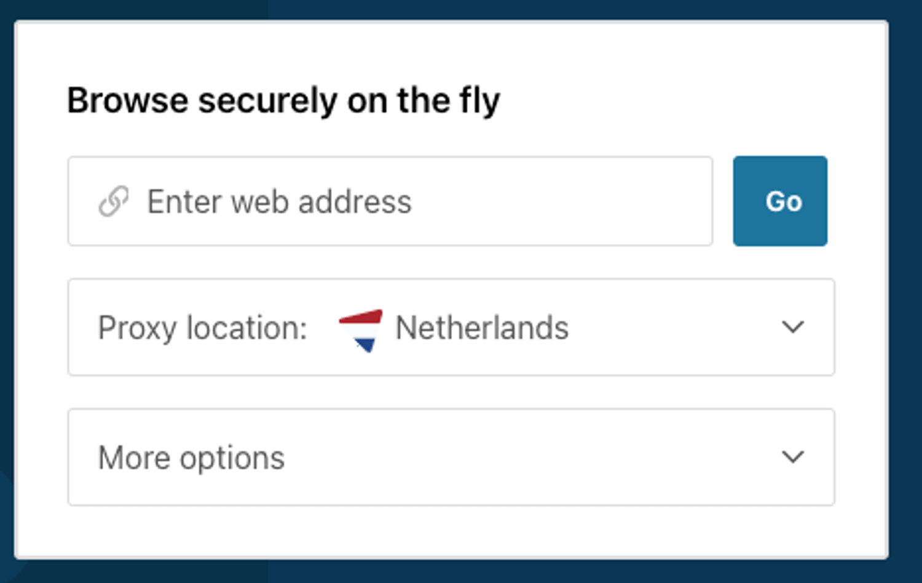Click the chain link icon in address field
922x583 pixels.
coord(114,201)
